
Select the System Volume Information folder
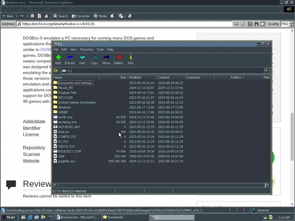[77, 102]
